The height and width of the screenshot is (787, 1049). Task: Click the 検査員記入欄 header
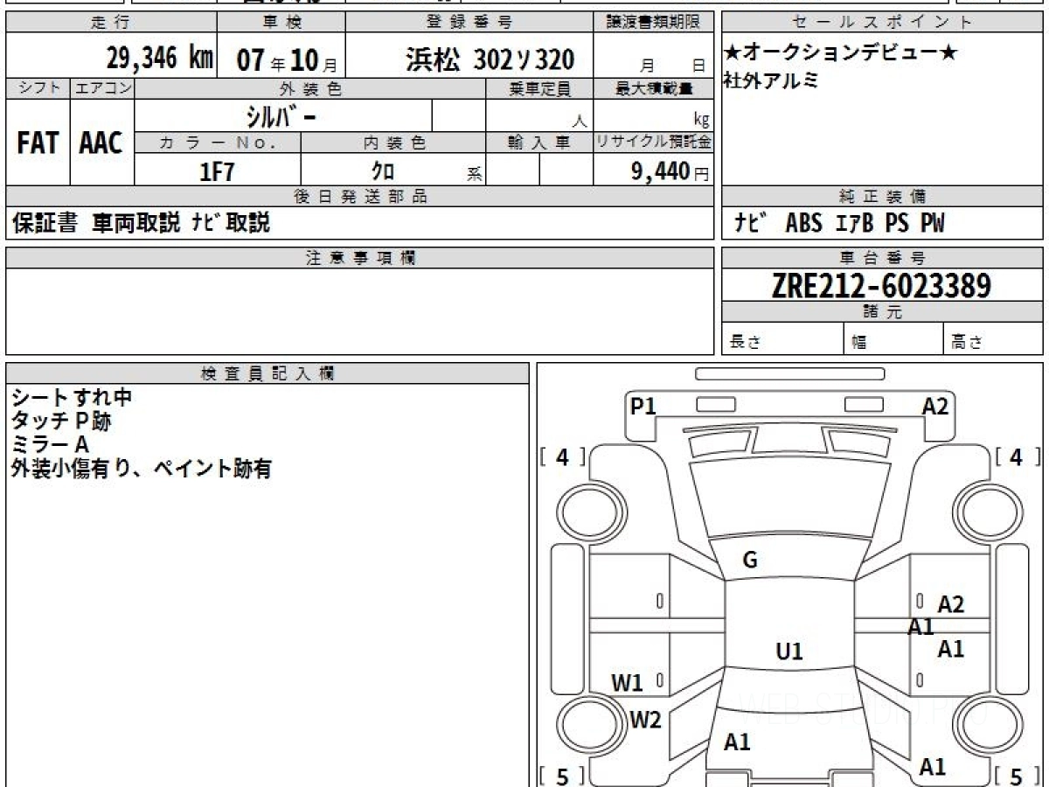click(267, 373)
